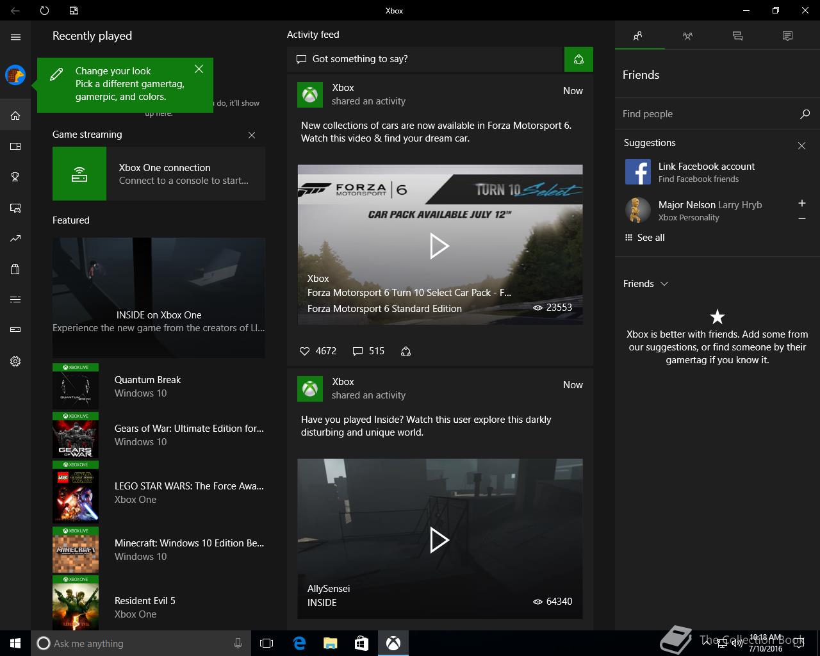Select the Friends tab icon

click(x=637, y=36)
